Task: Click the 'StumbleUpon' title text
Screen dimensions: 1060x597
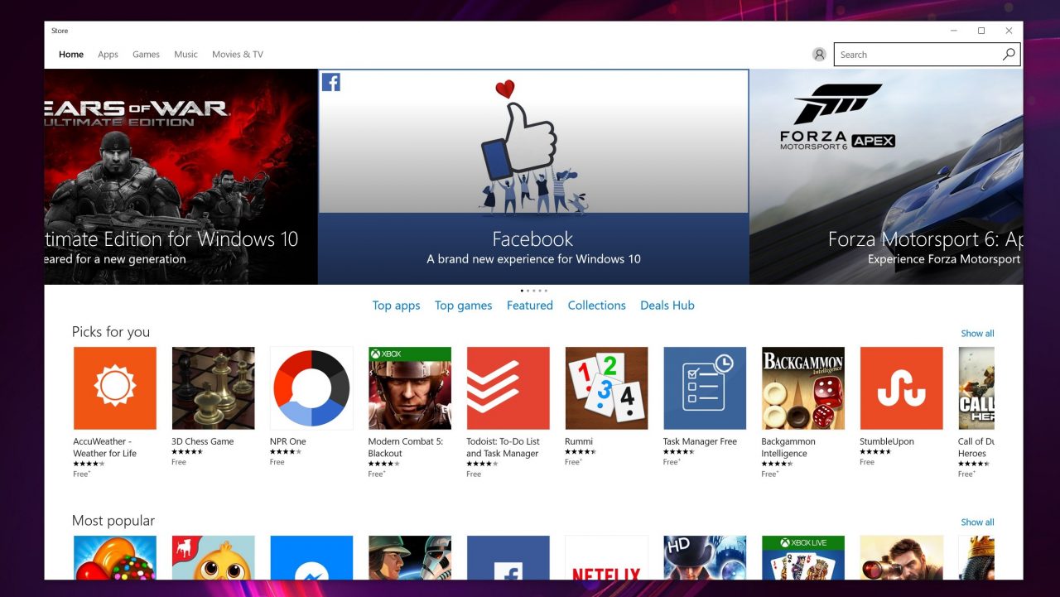Action: (887, 441)
